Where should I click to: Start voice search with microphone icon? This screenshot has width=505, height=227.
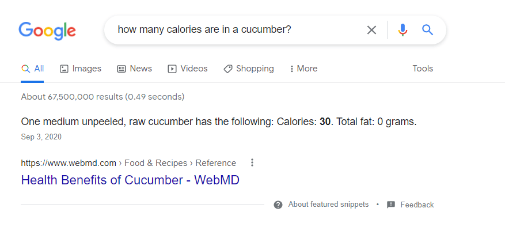tap(403, 30)
